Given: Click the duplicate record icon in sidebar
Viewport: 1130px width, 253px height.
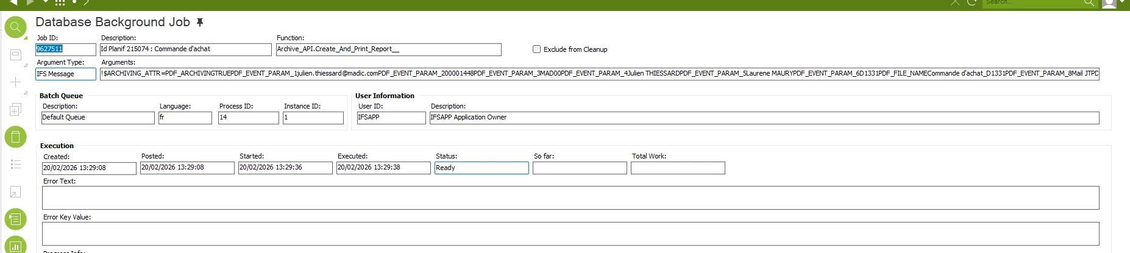Looking at the screenshot, I should [15, 110].
